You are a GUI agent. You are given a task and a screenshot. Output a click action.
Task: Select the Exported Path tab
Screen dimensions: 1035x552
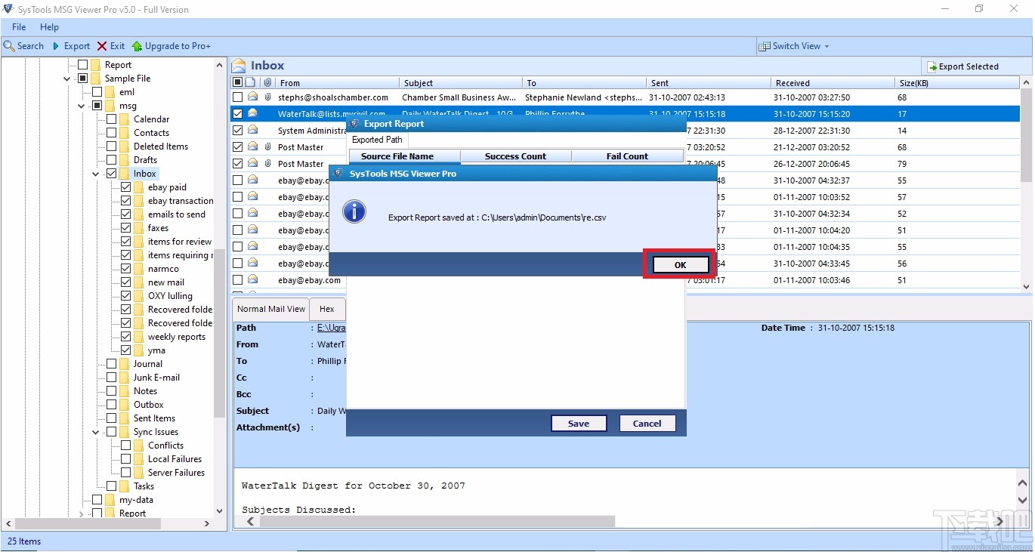coord(377,140)
